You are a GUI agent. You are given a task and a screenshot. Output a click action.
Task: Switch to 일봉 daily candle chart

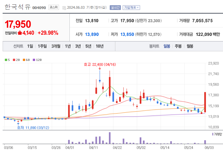click(x=167, y=46)
